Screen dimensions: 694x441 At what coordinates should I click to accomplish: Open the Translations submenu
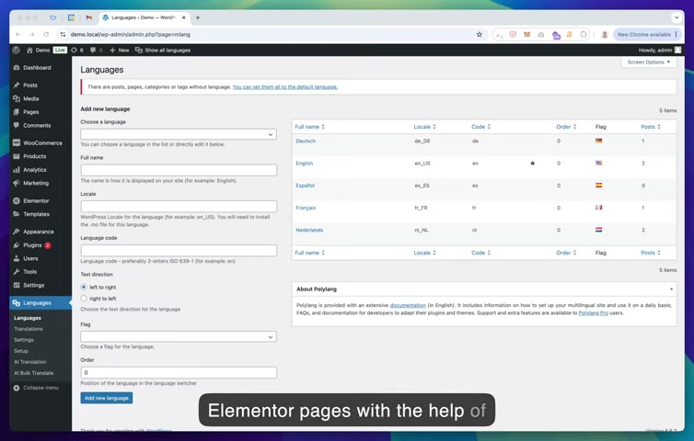[29, 329]
